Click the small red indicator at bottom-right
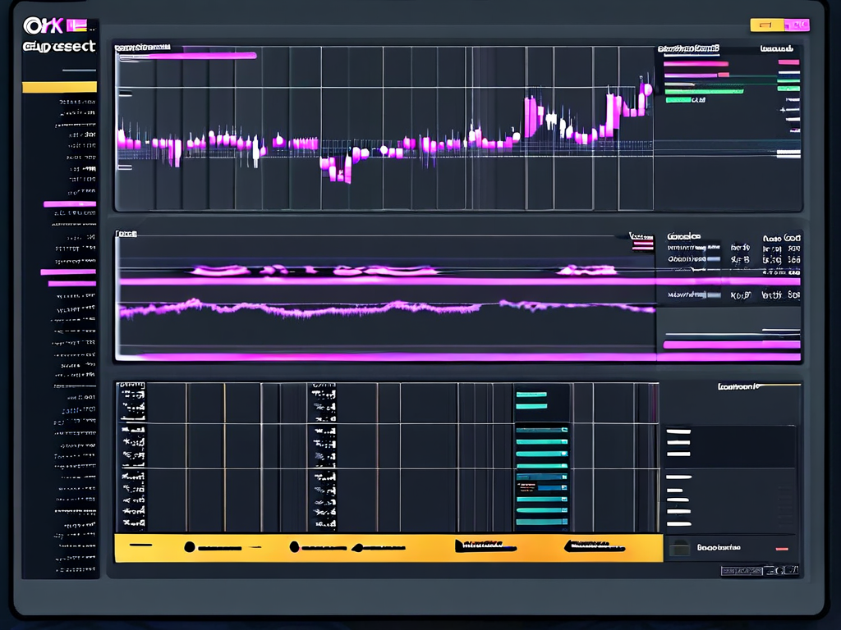 click(x=782, y=548)
